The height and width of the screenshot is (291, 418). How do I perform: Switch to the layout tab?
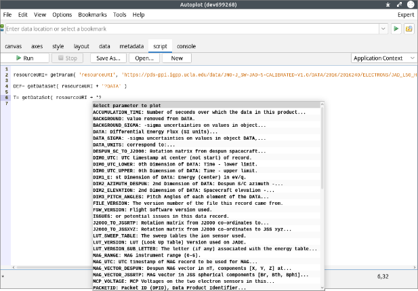[81, 46]
